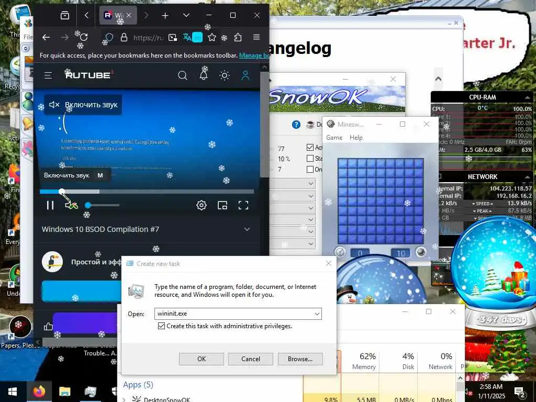The height and width of the screenshot is (402, 536).
Task: Open Rutube notifications bell
Action: point(204,75)
